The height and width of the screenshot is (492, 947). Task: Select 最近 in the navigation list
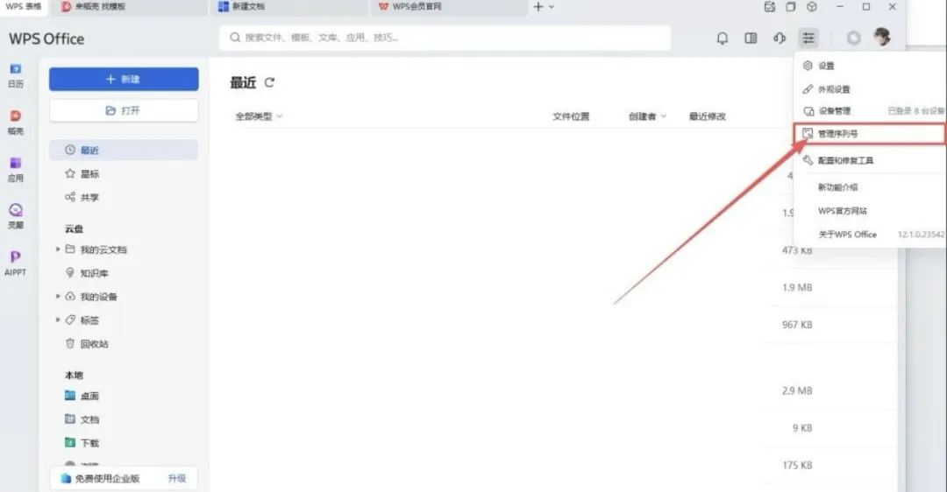click(x=124, y=150)
